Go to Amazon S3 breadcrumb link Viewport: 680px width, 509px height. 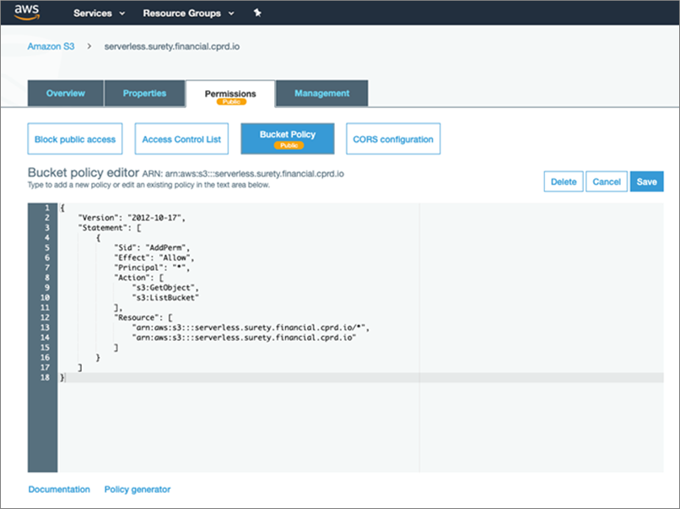(51, 46)
